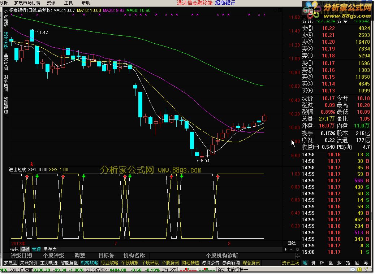Select the 财经精选 tab
The image size is (375, 274).
pos(190,263)
